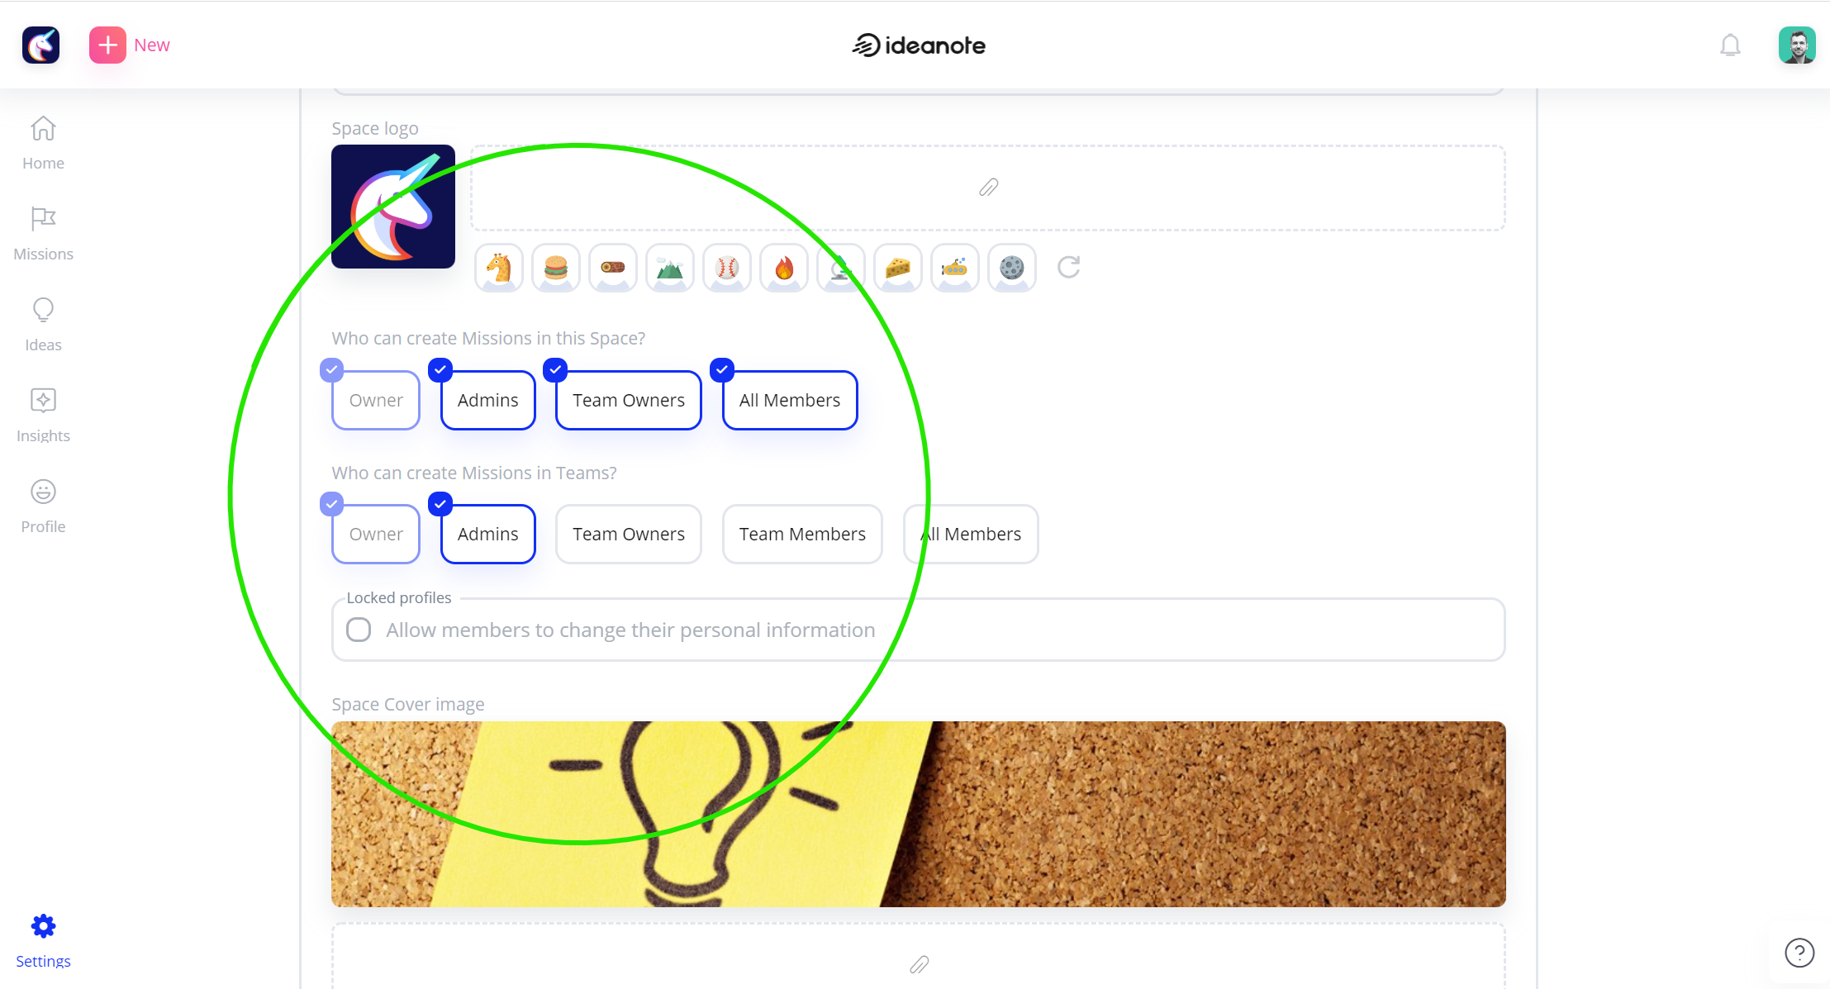Click the ideanote logo

919,45
